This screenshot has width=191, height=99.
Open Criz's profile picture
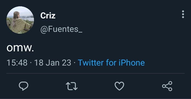(20, 20)
